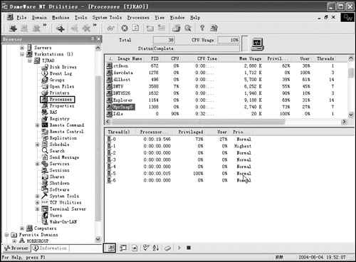Sort process list by Mem Usage column
The image size is (356, 262).
[x=250, y=58]
